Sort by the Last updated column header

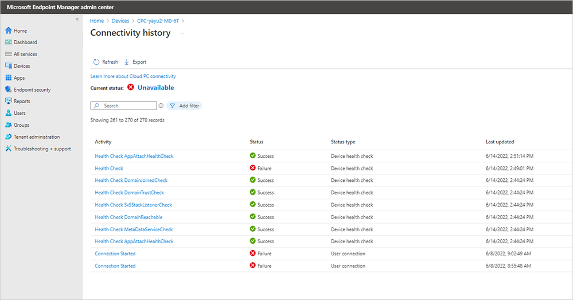coord(500,142)
